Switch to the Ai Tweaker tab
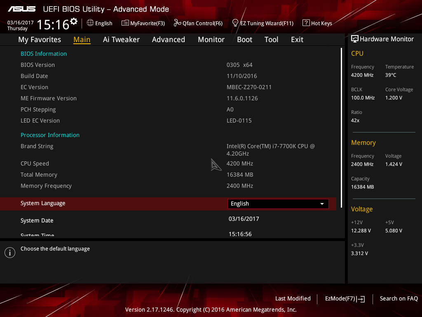Image resolution: width=422 pixels, height=317 pixels. 121,40
